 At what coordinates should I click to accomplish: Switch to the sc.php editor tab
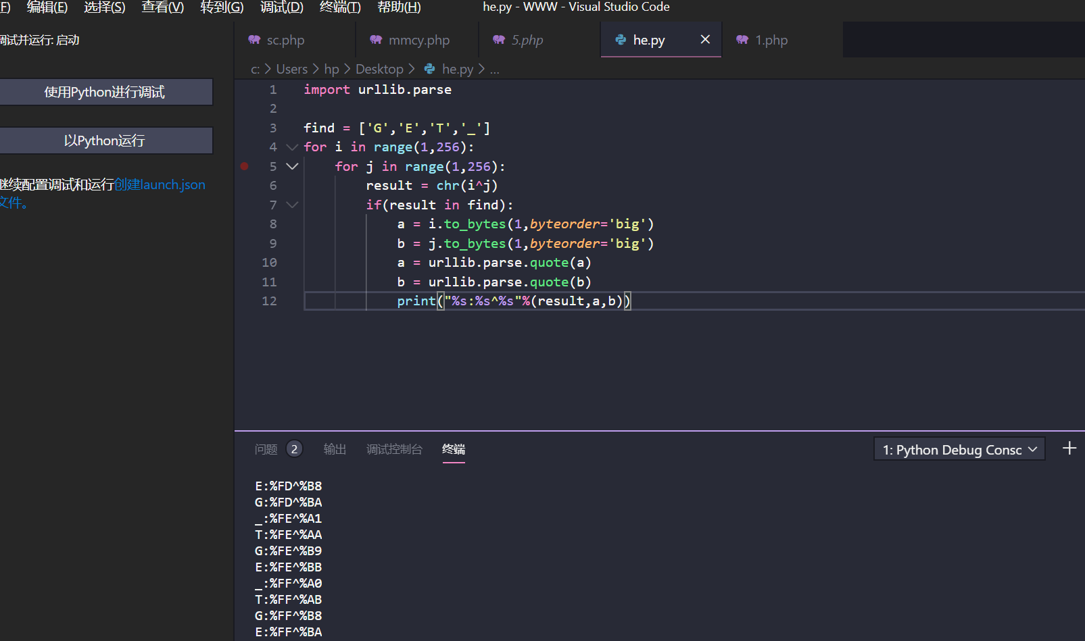click(x=295, y=40)
